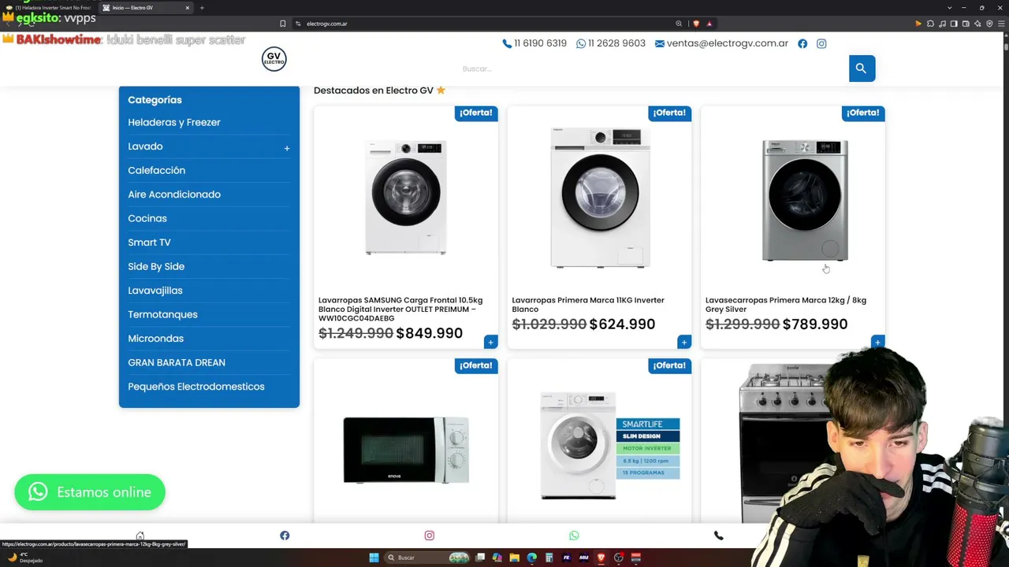The height and width of the screenshot is (567, 1009).
Task: Click the zoom magnifier in address bar
Action: [679, 24]
